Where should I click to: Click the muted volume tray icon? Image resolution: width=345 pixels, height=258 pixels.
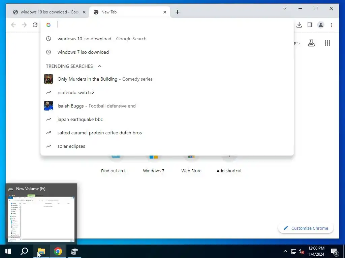pyautogui.click(x=302, y=251)
